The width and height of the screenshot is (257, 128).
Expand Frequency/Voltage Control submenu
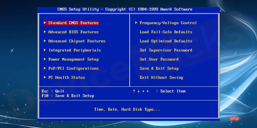[168, 23]
